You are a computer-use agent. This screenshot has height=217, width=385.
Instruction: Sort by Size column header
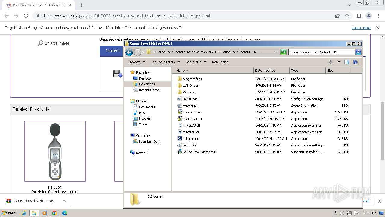(x=338, y=71)
